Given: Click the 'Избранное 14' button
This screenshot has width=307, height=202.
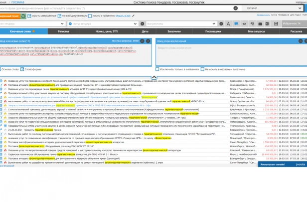Looking at the screenshot, I should pyautogui.click(x=295, y=24).
